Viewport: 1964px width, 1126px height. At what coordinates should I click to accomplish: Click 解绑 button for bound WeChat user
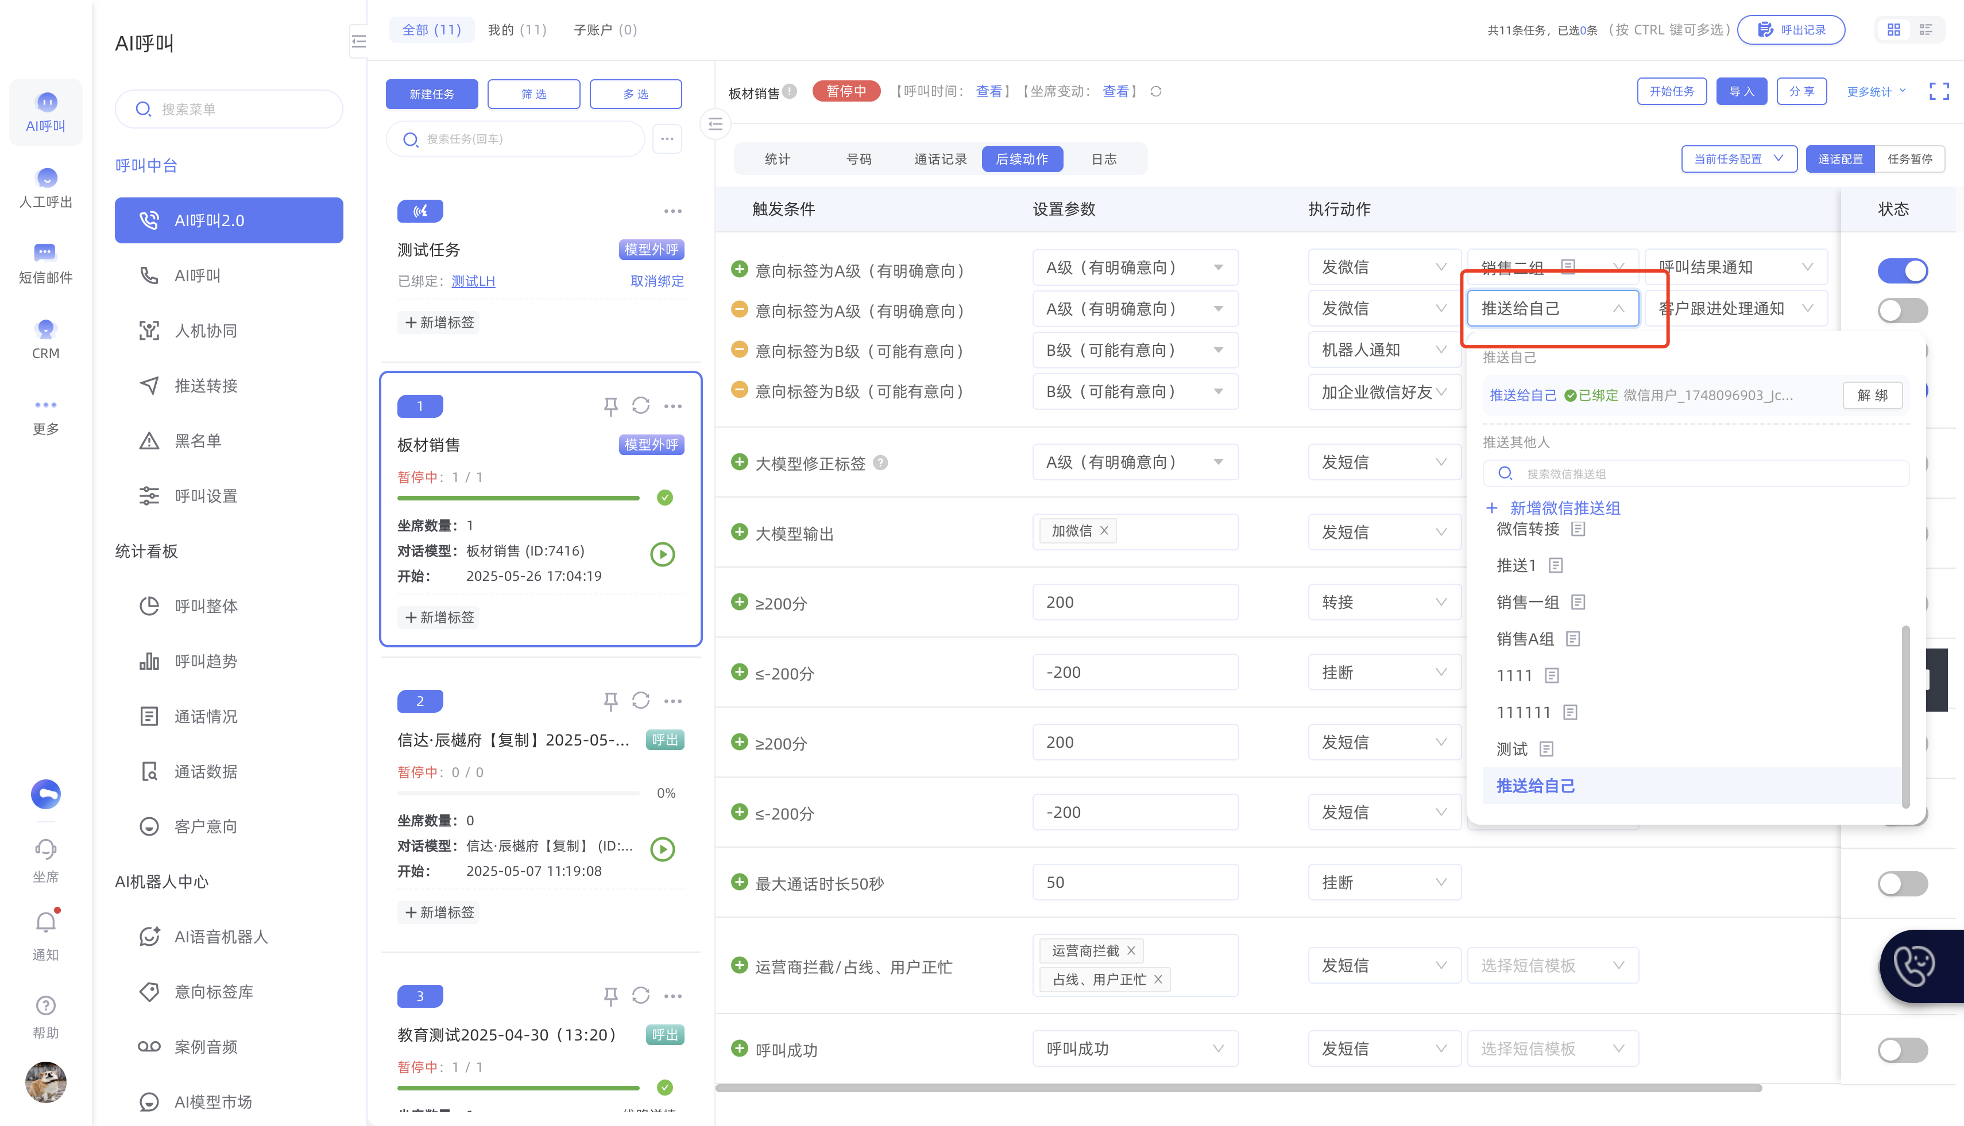1872,395
